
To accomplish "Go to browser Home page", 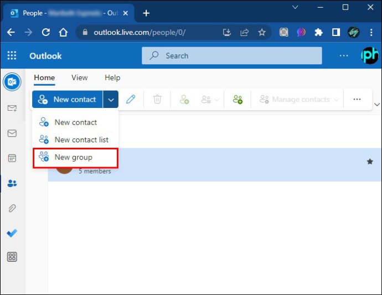I will pos(63,32).
